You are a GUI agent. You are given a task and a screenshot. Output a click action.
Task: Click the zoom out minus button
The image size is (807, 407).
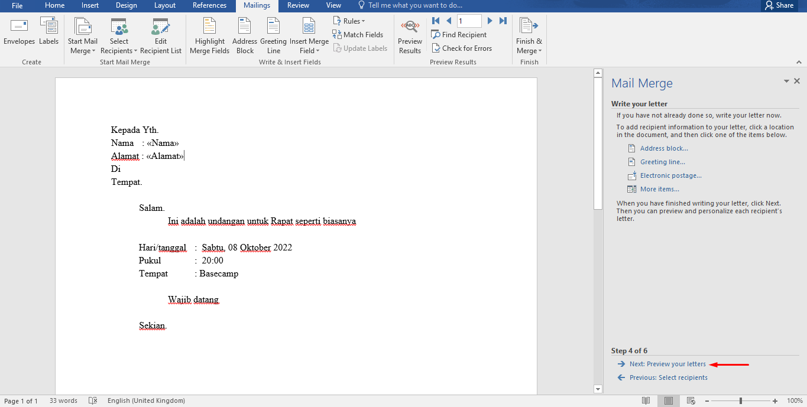tap(706, 401)
